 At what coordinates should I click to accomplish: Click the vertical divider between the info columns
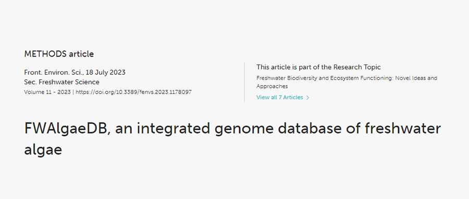click(244, 82)
